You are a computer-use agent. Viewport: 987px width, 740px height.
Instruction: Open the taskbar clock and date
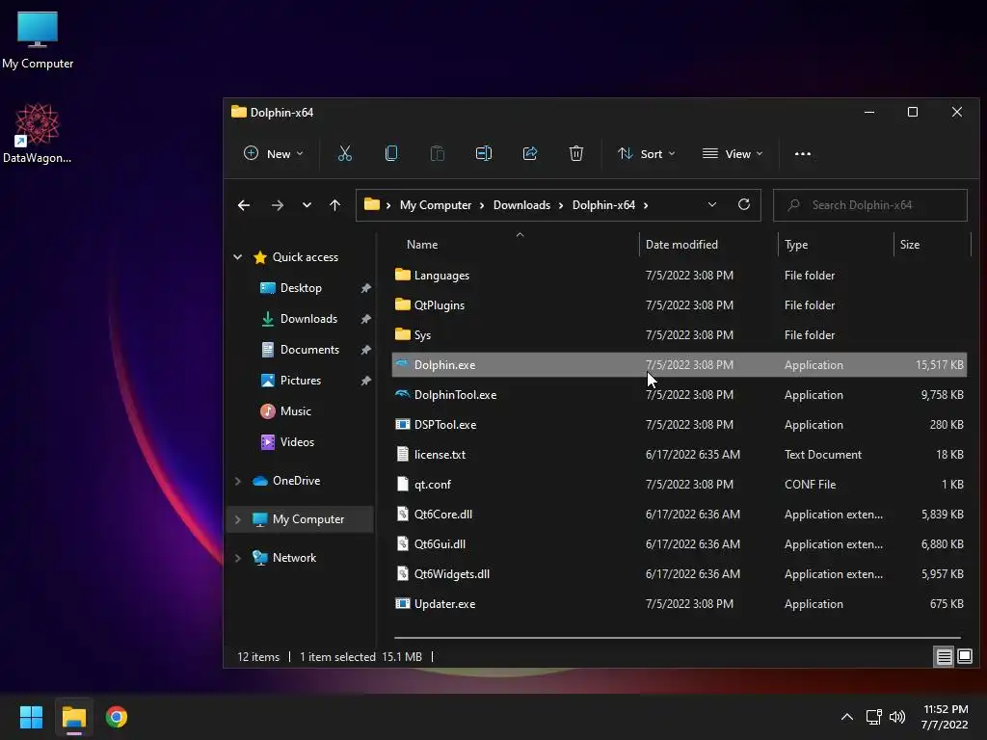945,717
